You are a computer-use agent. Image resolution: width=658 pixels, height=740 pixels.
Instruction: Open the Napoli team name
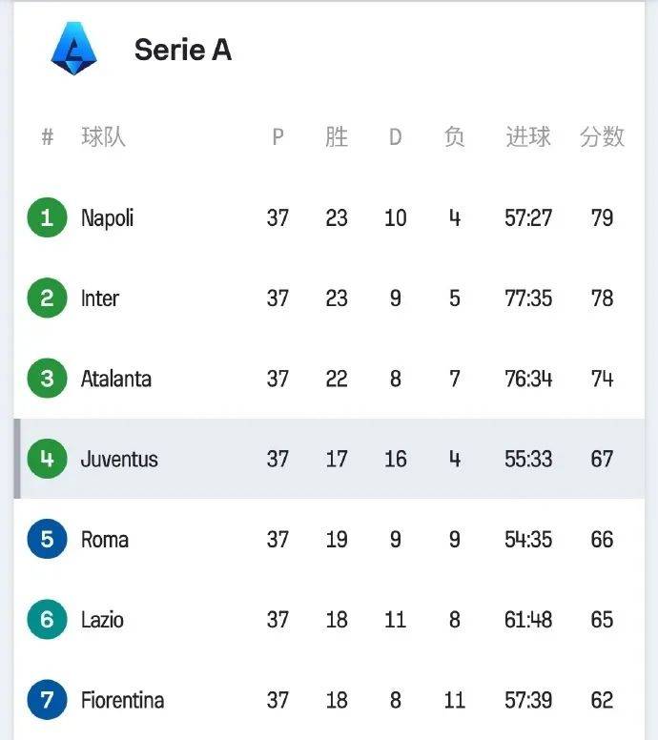[x=107, y=218]
